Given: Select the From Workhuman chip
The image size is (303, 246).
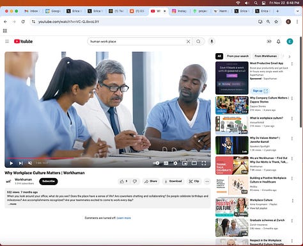Looking at the screenshot, I should coord(266,56).
